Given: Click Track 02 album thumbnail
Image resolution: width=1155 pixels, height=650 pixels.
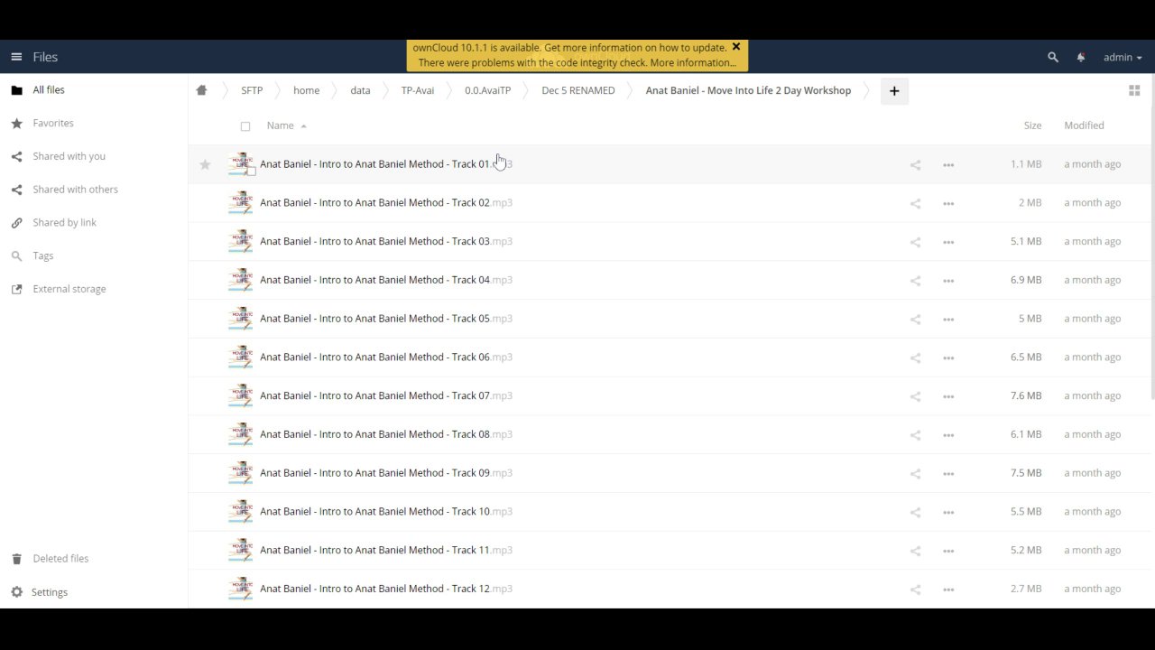Looking at the screenshot, I should pos(241,202).
